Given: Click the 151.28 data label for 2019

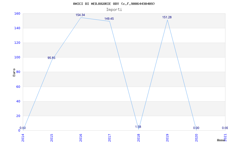Looking at the screenshot, I should [167, 17].
